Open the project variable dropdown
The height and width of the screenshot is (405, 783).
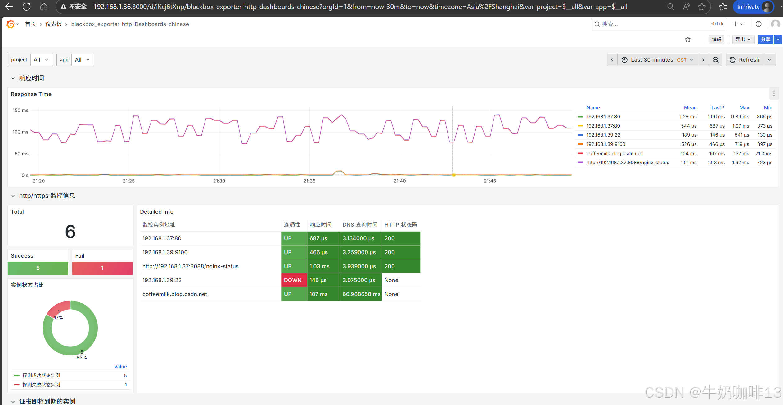[x=41, y=60]
